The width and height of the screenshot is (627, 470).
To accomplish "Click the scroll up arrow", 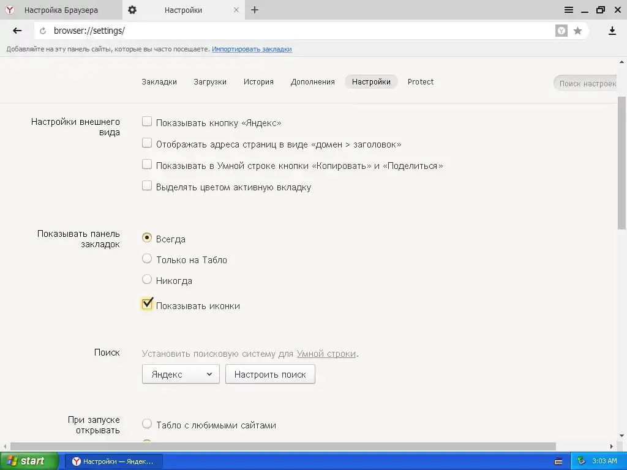I will pyautogui.click(x=622, y=62).
